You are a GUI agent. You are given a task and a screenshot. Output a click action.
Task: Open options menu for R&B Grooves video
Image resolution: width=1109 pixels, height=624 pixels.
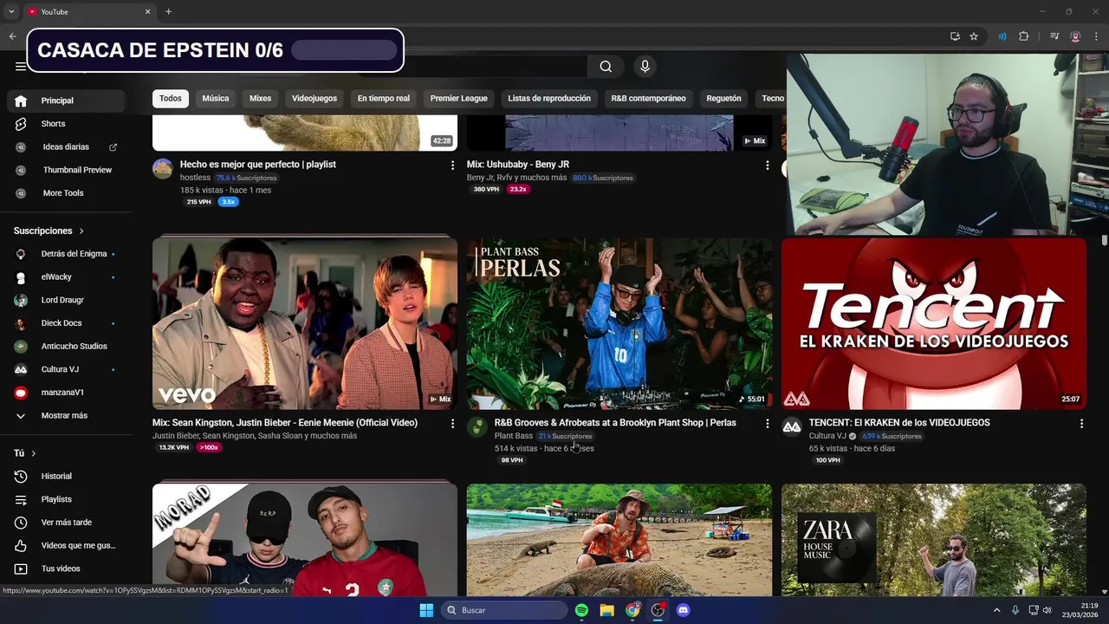(767, 423)
